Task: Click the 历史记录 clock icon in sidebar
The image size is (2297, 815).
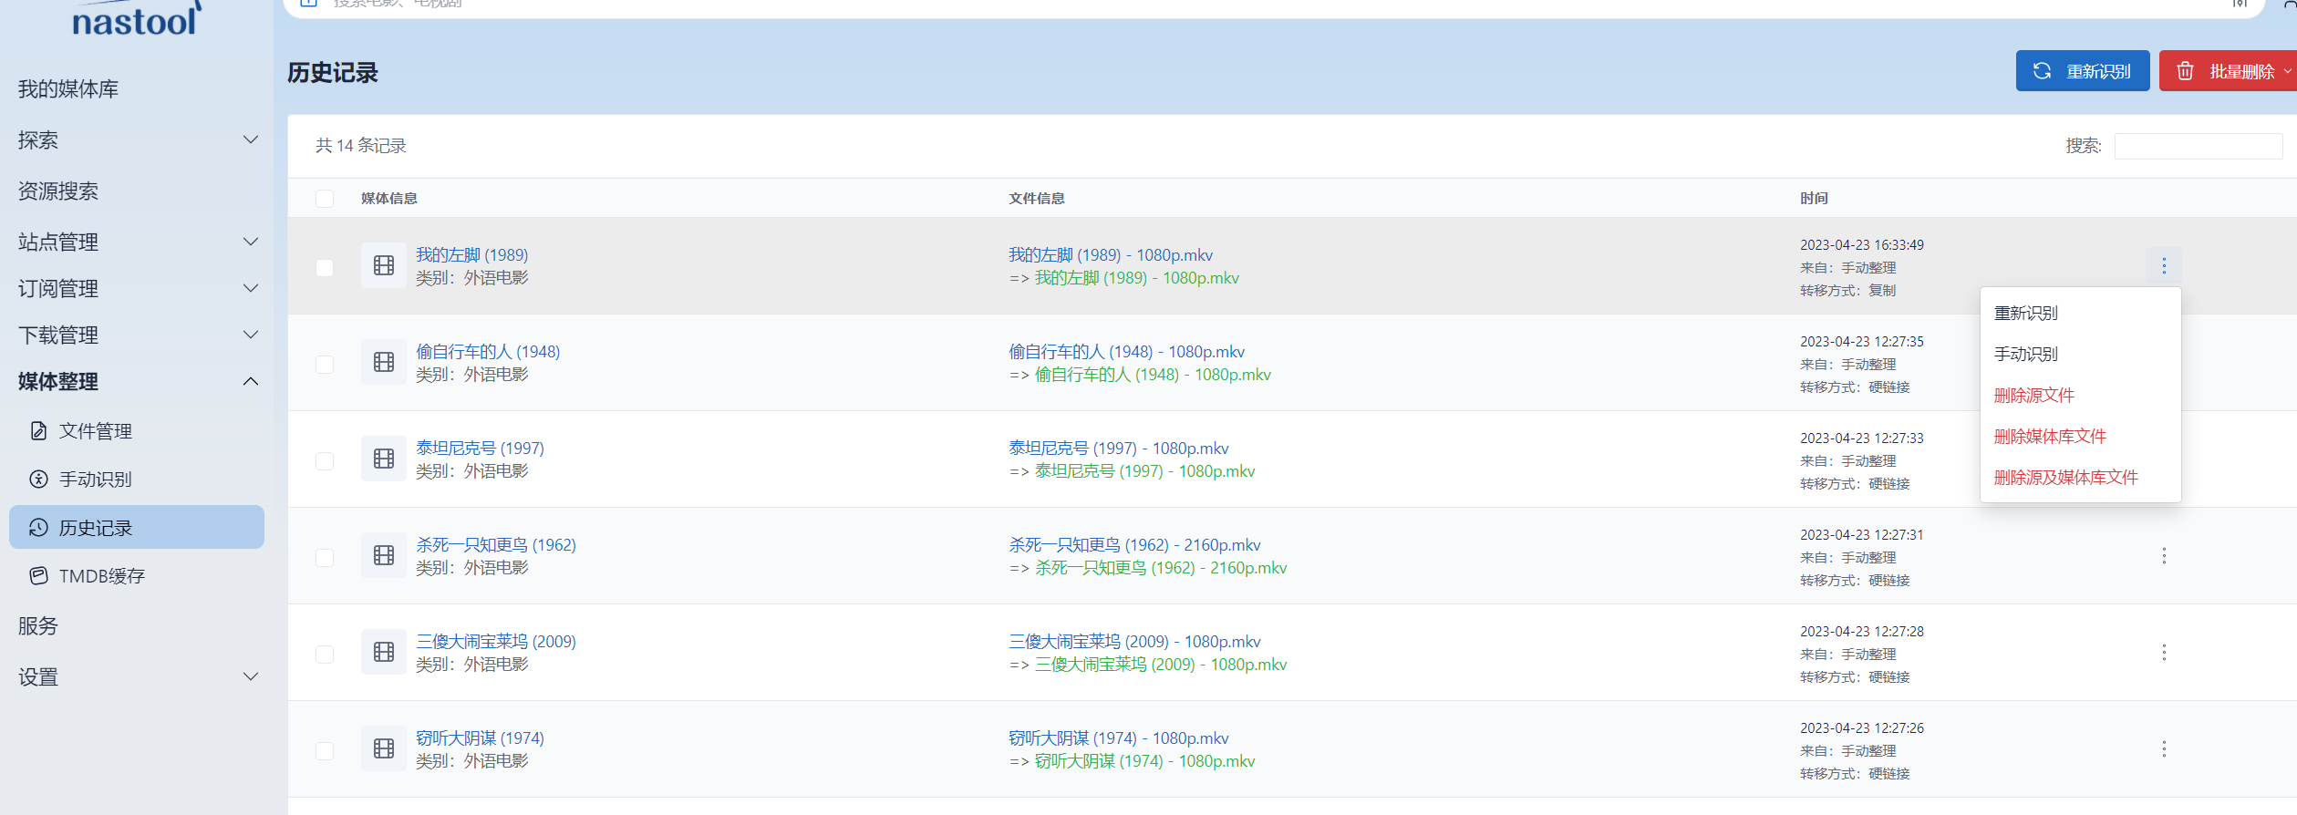Action: coord(38,527)
